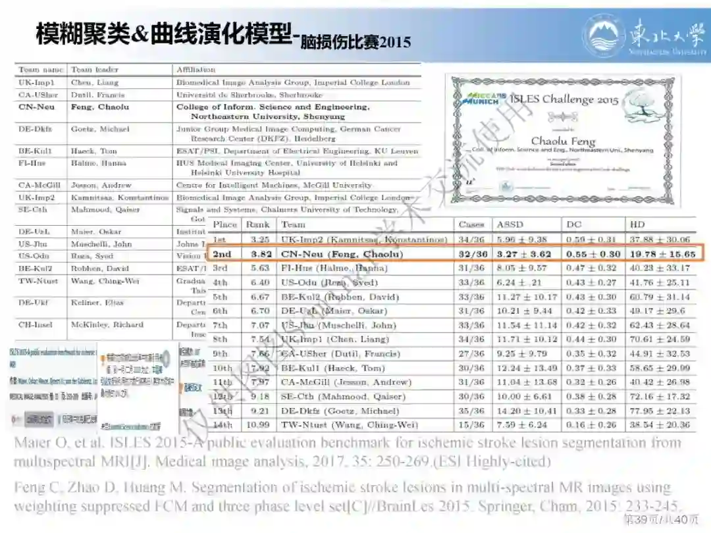Screen dimensions: 711x533
Task: Click the 14th place TW-Ntust row
Action: point(452,425)
